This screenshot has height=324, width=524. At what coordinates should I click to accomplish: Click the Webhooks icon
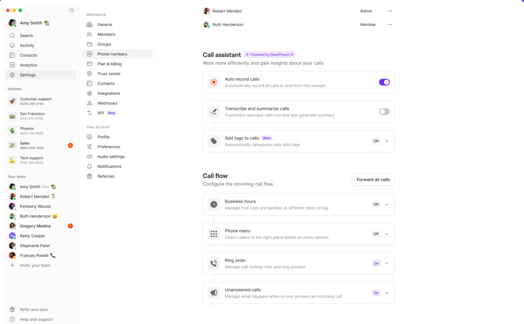point(90,103)
